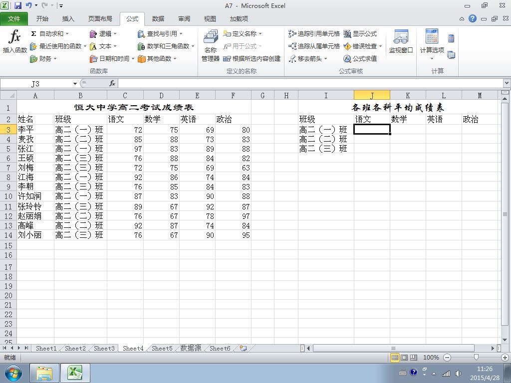Toggle Show Formulas (显示公式)
Image resolution: width=511 pixels, height=383 pixels.
pyautogui.click(x=360, y=33)
